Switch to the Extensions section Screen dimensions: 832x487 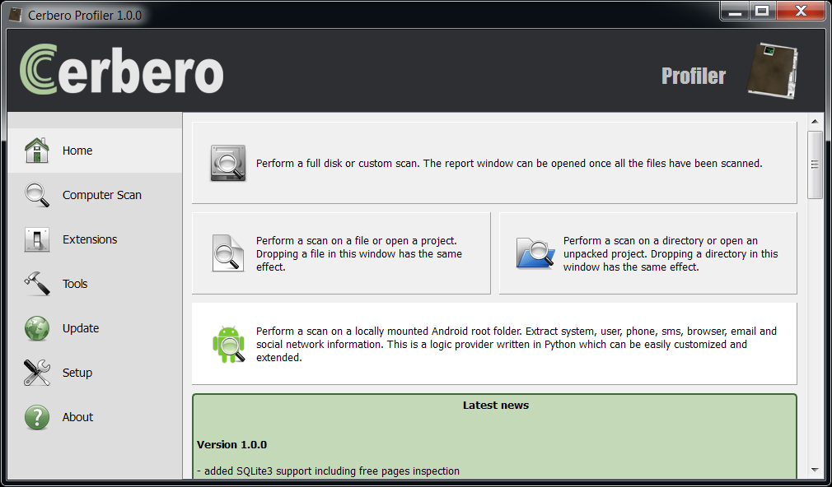click(x=95, y=239)
